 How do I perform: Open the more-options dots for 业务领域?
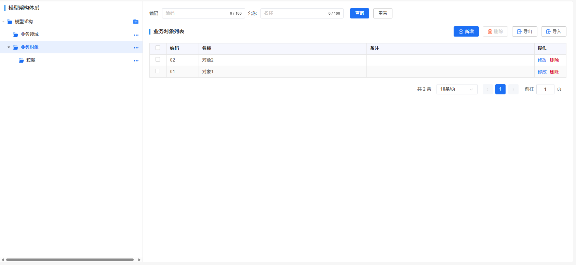(136, 35)
